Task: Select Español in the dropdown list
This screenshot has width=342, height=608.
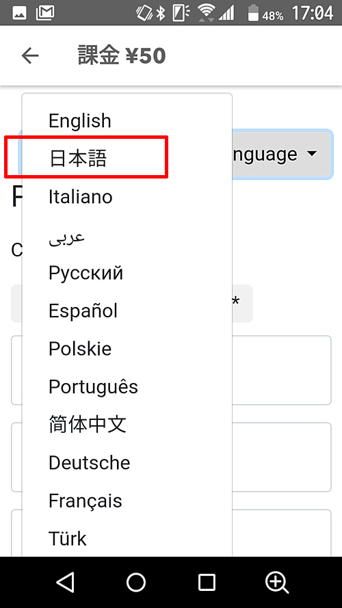Action: click(x=127, y=310)
